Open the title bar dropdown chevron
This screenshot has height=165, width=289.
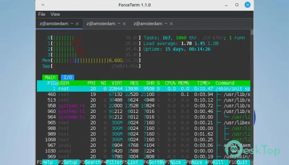point(43,5)
